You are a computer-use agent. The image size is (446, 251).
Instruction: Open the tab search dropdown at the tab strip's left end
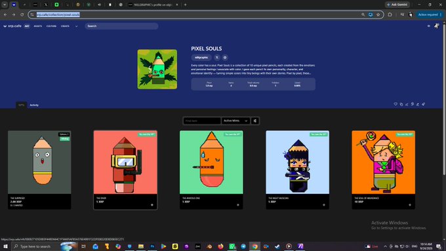(5, 5)
